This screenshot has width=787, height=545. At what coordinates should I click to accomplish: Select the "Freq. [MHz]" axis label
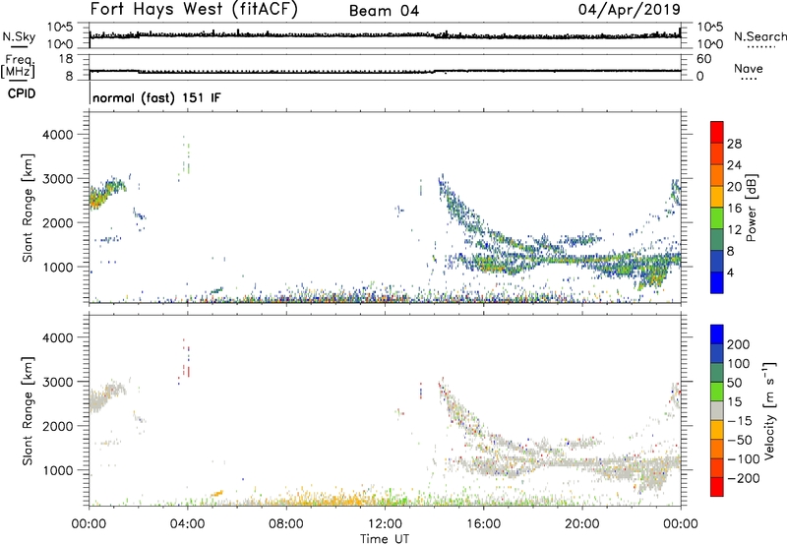(x=20, y=67)
